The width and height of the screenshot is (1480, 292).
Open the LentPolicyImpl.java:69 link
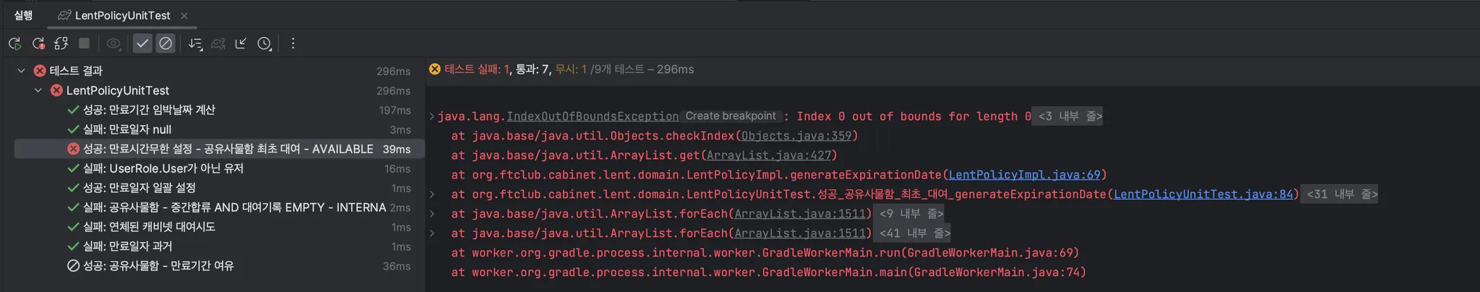coord(1024,175)
